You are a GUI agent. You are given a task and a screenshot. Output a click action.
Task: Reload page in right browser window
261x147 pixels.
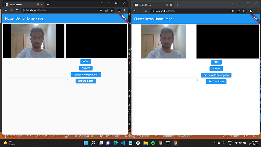pyautogui.click(x=146, y=11)
